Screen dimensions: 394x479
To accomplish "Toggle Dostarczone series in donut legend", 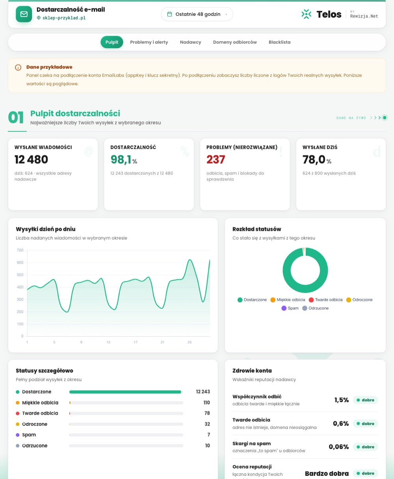I will pos(252,300).
